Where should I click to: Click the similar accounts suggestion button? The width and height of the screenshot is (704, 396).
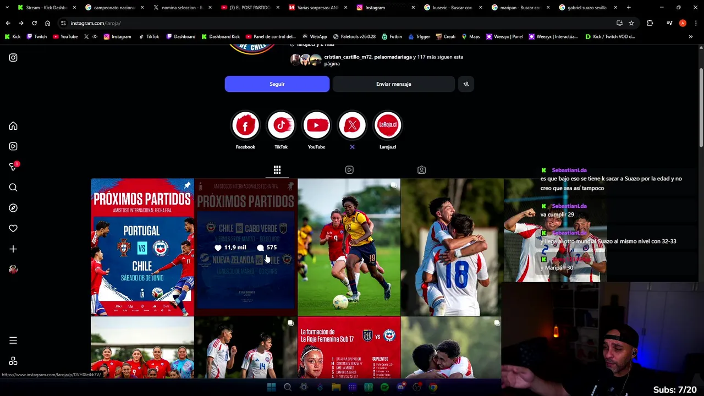pos(466,84)
